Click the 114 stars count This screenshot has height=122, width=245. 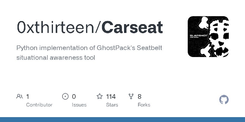[x=111, y=97]
